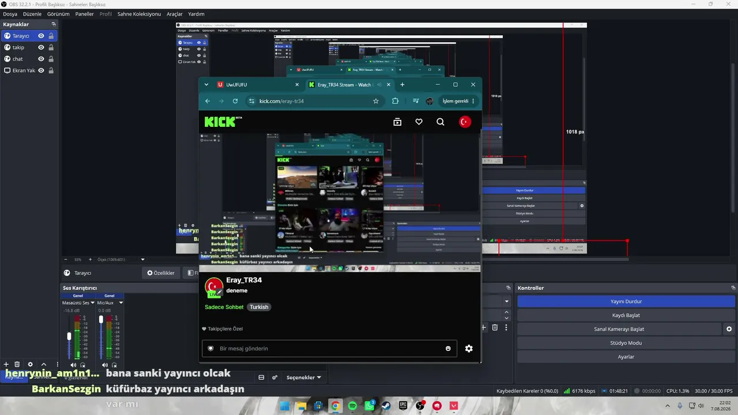Viewport: 738px width, 415px height.
Task: Hide the Ekran Yak source
Action: (41, 70)
